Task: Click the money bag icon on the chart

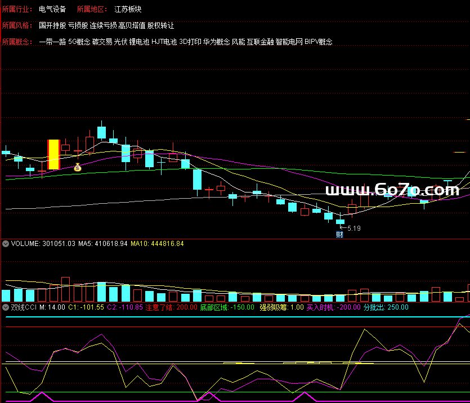Action: pos(78,167)
